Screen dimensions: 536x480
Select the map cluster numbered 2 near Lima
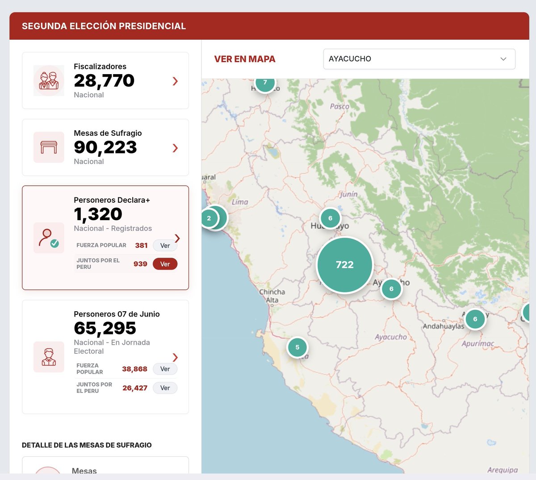pos(209,218)
